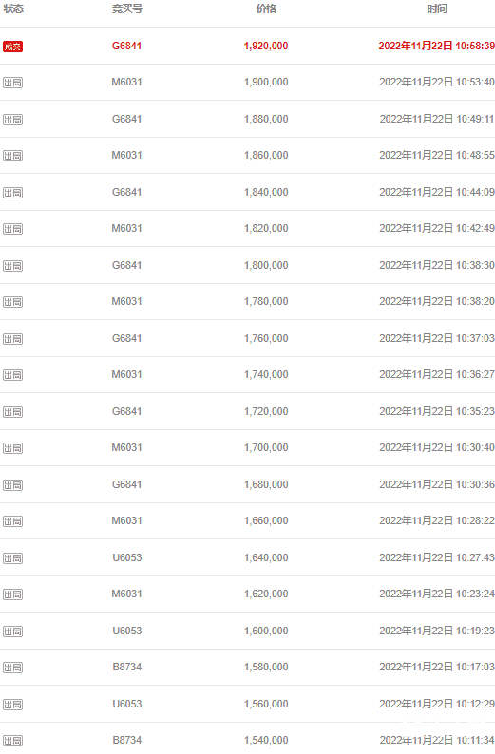Screen dimensions: 495x754
Task: Click price 1,760,000 in the list
Action: [x=266, y=338]
